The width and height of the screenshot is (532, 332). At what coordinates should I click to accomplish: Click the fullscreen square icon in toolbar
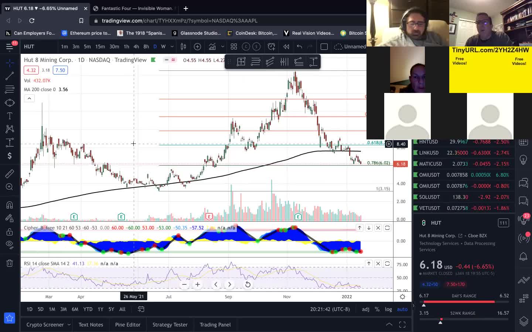tap(324, 46)
